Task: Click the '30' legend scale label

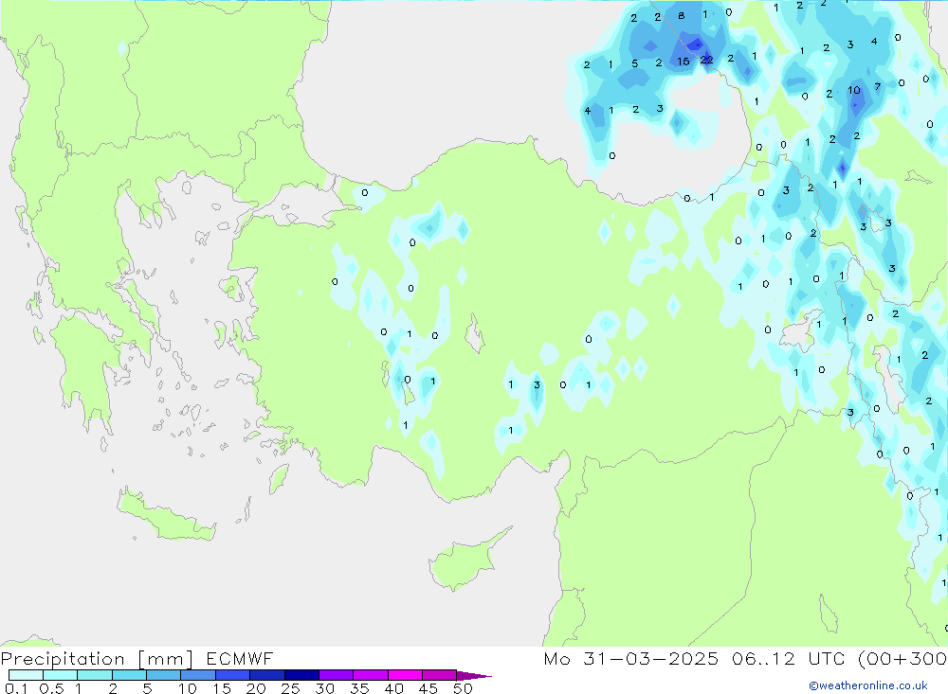Action: [324, 688]
